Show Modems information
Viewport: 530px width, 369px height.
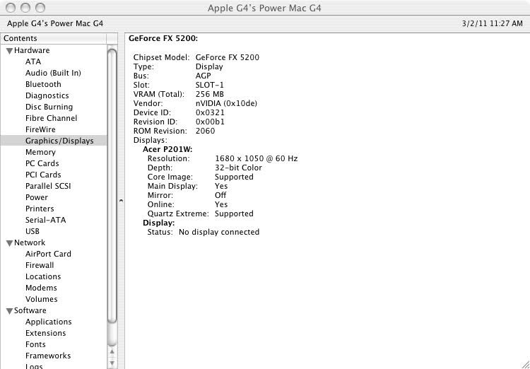click(41, 288)
